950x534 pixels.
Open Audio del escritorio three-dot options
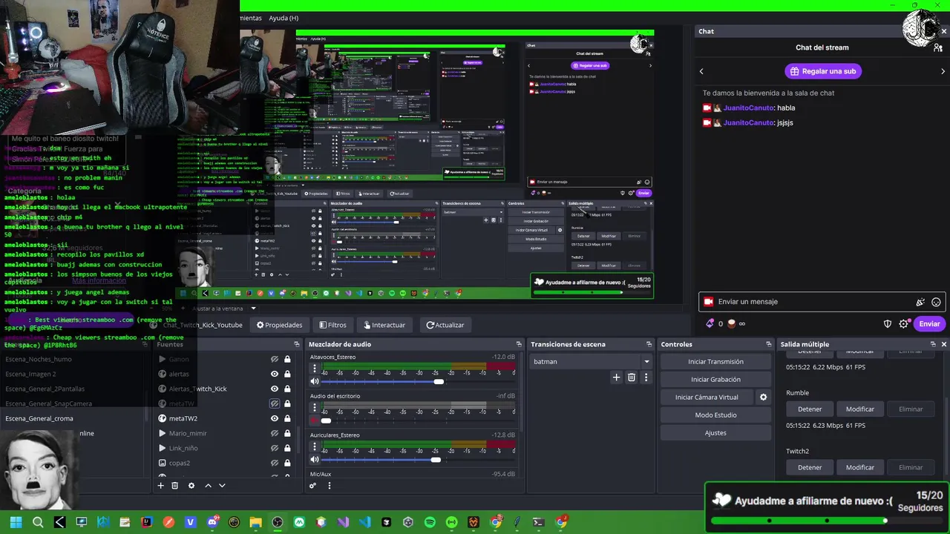coord(315,408)
